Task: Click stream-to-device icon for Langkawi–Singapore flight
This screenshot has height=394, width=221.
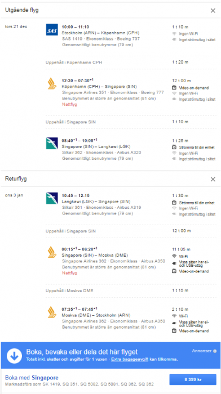Action: (x=174, y=202)
